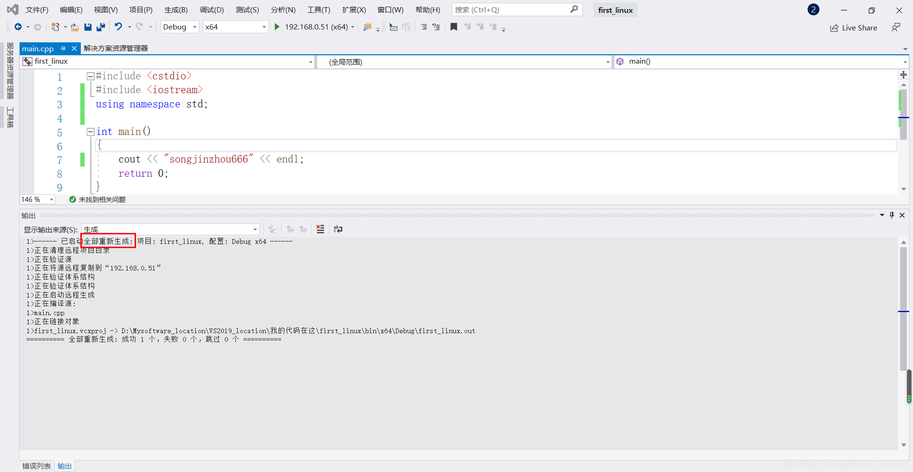Click the step-into debugging toolbar icon
The width and height of the screenshot is (913, 472).
[393, 27]
